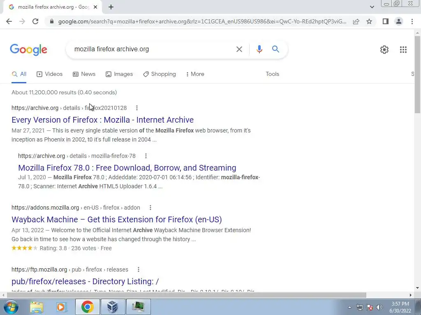Switch to Shopping results
This screenshot has width=421, height=315.
tap(160, 74)
